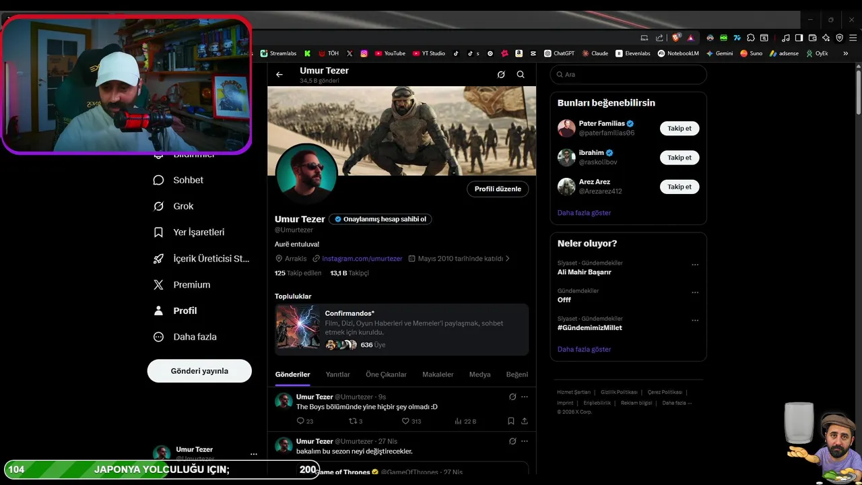This screenshot has height=485, width=862.
Task: Switch to the Beğeni tab
Action: point(517,375)
